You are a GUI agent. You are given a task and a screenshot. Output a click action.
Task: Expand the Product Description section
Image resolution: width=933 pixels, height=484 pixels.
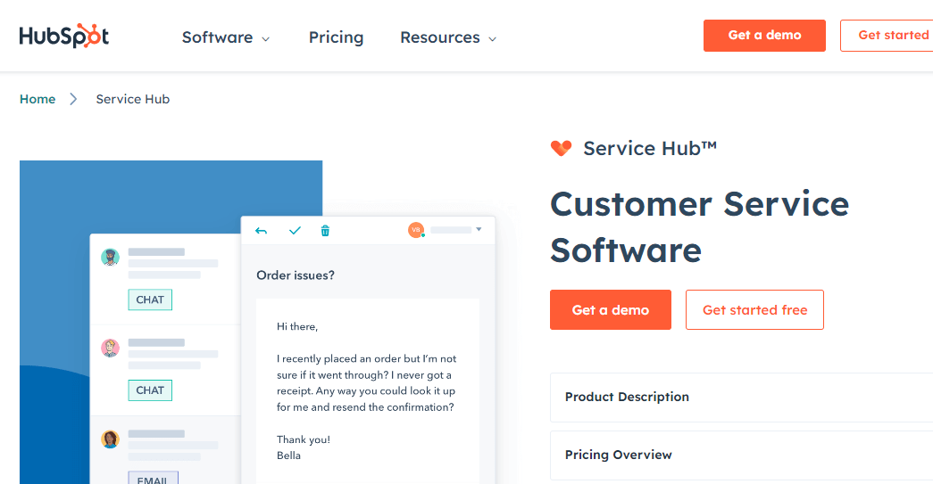(x=741, y=398)
